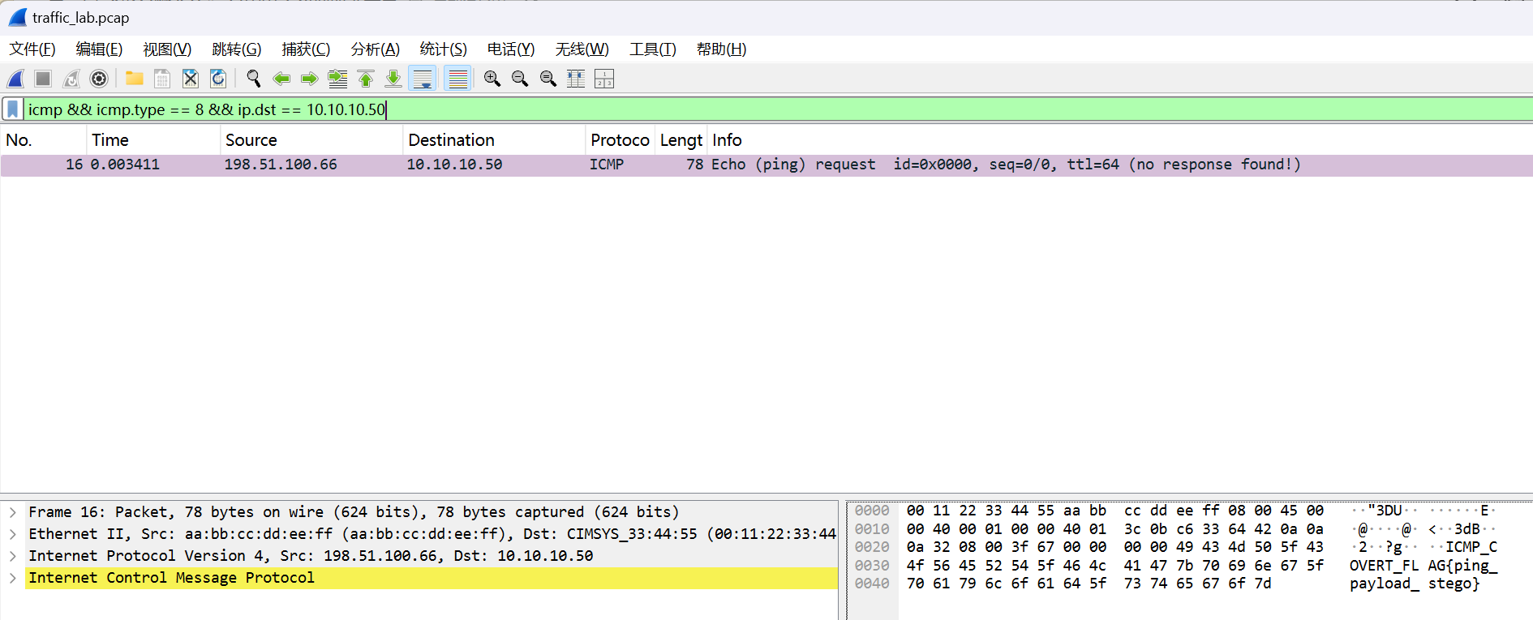
Task: Restart the current capture
Action: (71, 79)
